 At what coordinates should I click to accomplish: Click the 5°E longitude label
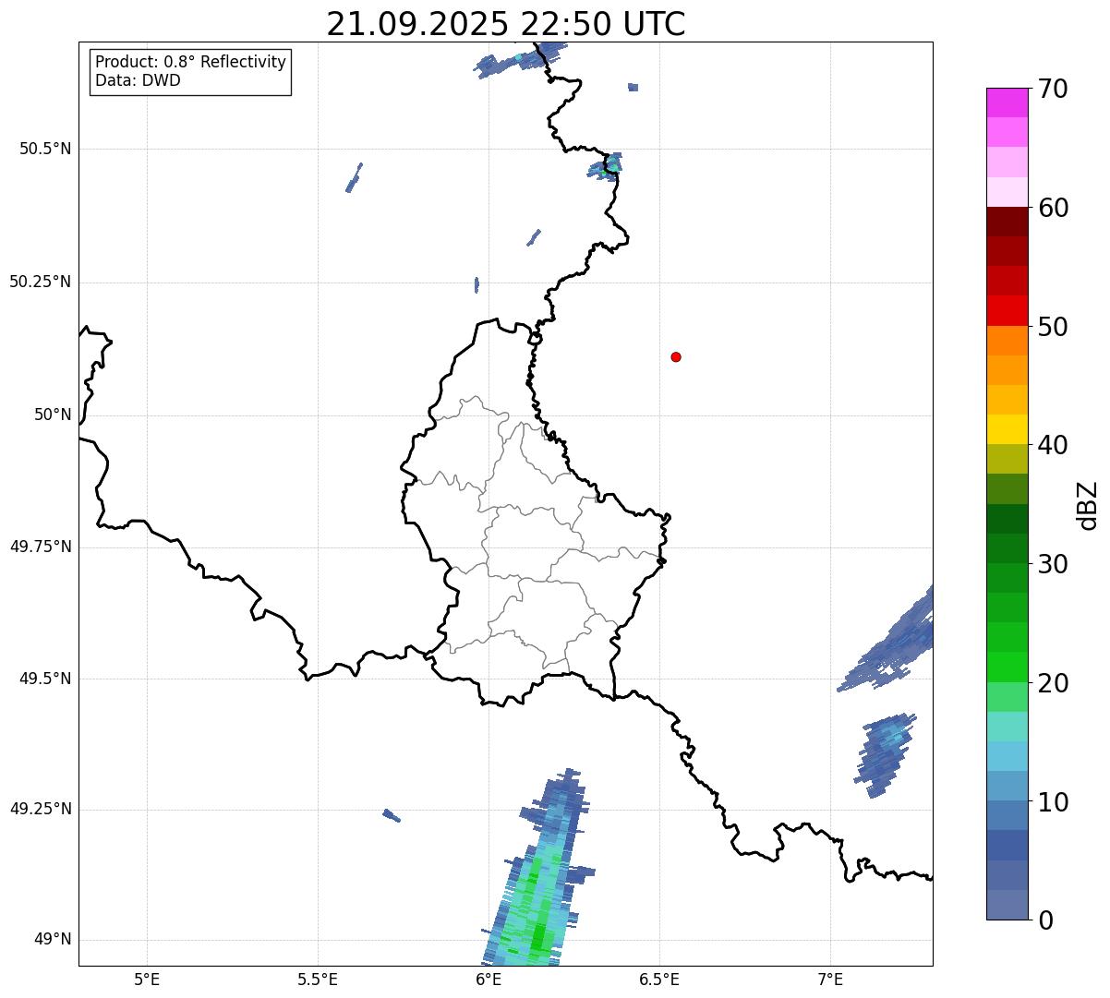tap(147, 979)
